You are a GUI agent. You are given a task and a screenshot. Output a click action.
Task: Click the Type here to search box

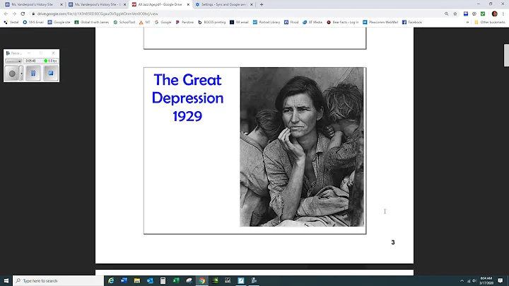coord(59,280)
